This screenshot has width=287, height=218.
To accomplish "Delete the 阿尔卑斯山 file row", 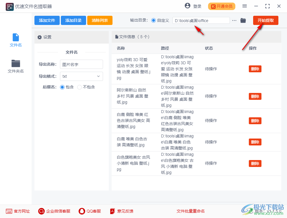I will pos(255,96).
